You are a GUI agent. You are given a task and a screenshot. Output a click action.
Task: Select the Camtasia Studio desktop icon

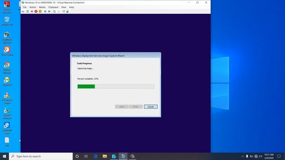(x=7, y=37)
